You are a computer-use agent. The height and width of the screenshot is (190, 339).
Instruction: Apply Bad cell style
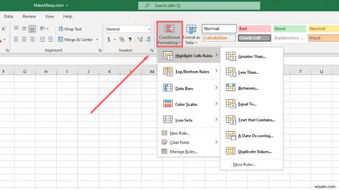pos(255,29)
